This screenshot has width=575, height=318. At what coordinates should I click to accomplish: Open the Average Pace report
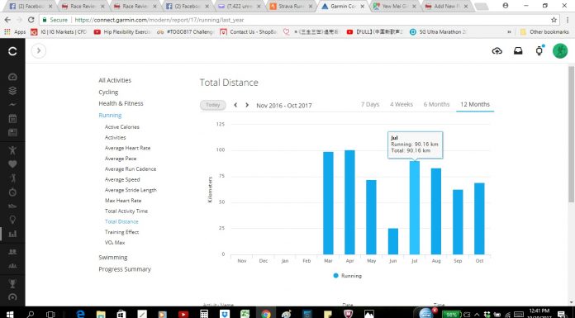[x=121, y=159]
